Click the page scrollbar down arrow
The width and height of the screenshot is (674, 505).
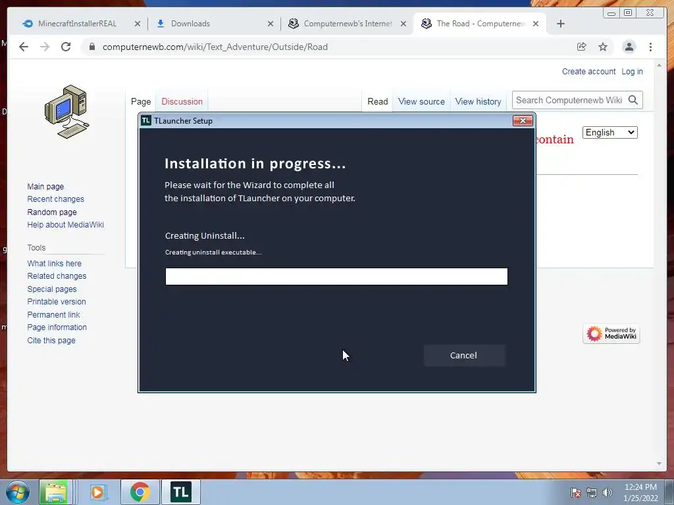[659, 464]
